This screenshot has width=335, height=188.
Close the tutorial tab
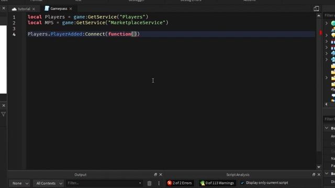(33, 9)
